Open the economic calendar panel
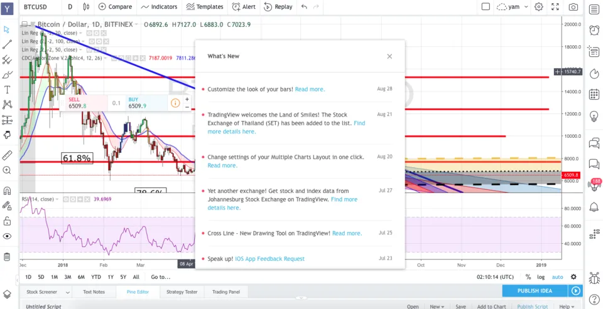This screenshot has width=603, height=309. (594, 93)
